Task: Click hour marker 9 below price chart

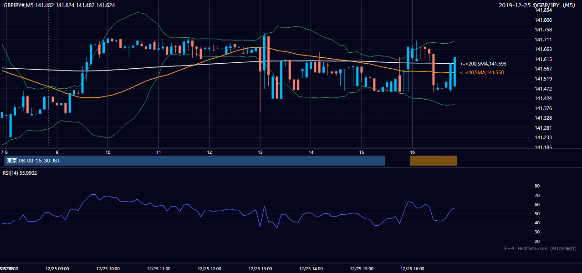Action: click(57, 152)
